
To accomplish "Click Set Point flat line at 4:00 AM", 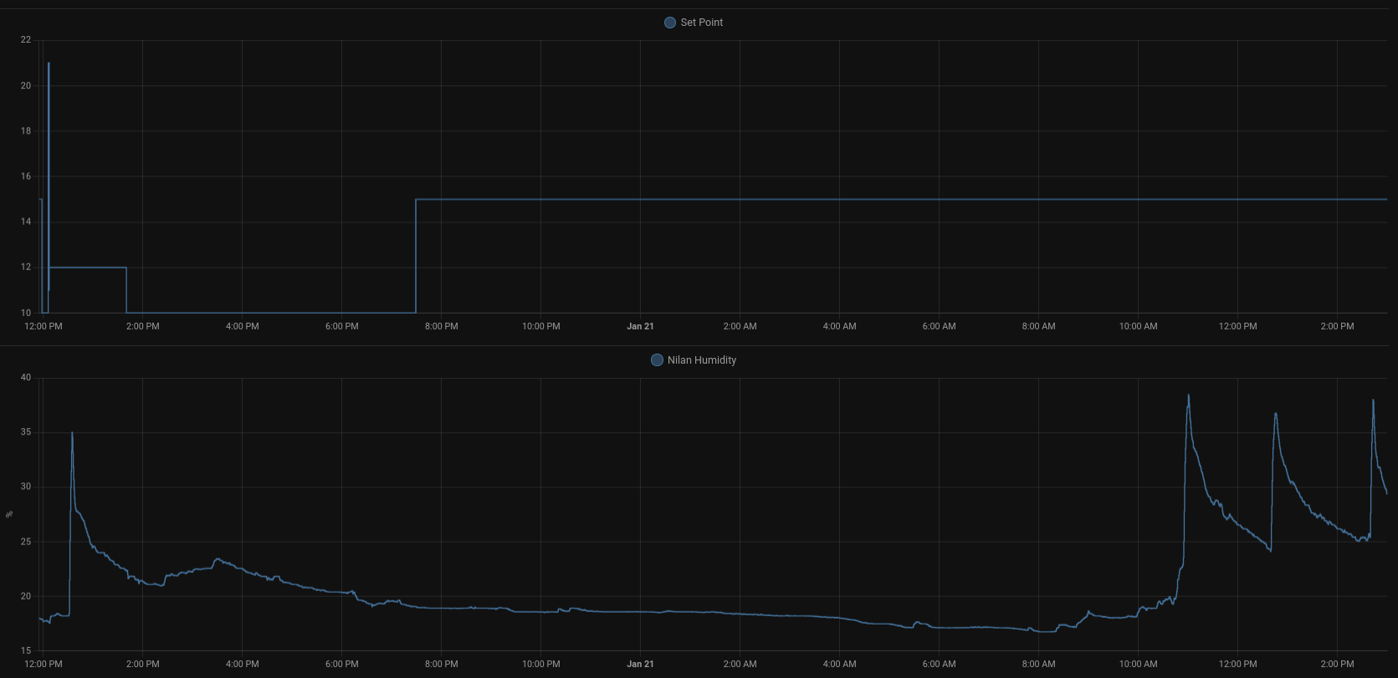I will [x=839, y=200].
